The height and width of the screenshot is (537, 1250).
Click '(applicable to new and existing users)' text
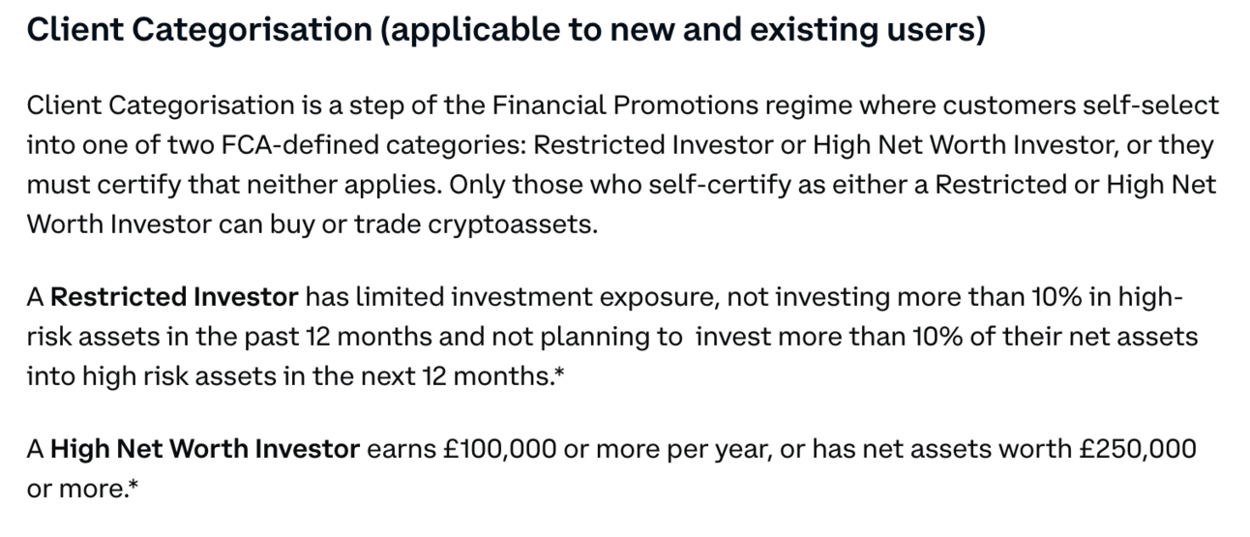[683, 32]
